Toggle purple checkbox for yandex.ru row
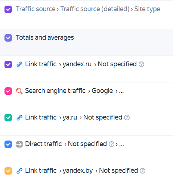Viewport: 173px width, 181px height. coord(8,64)
